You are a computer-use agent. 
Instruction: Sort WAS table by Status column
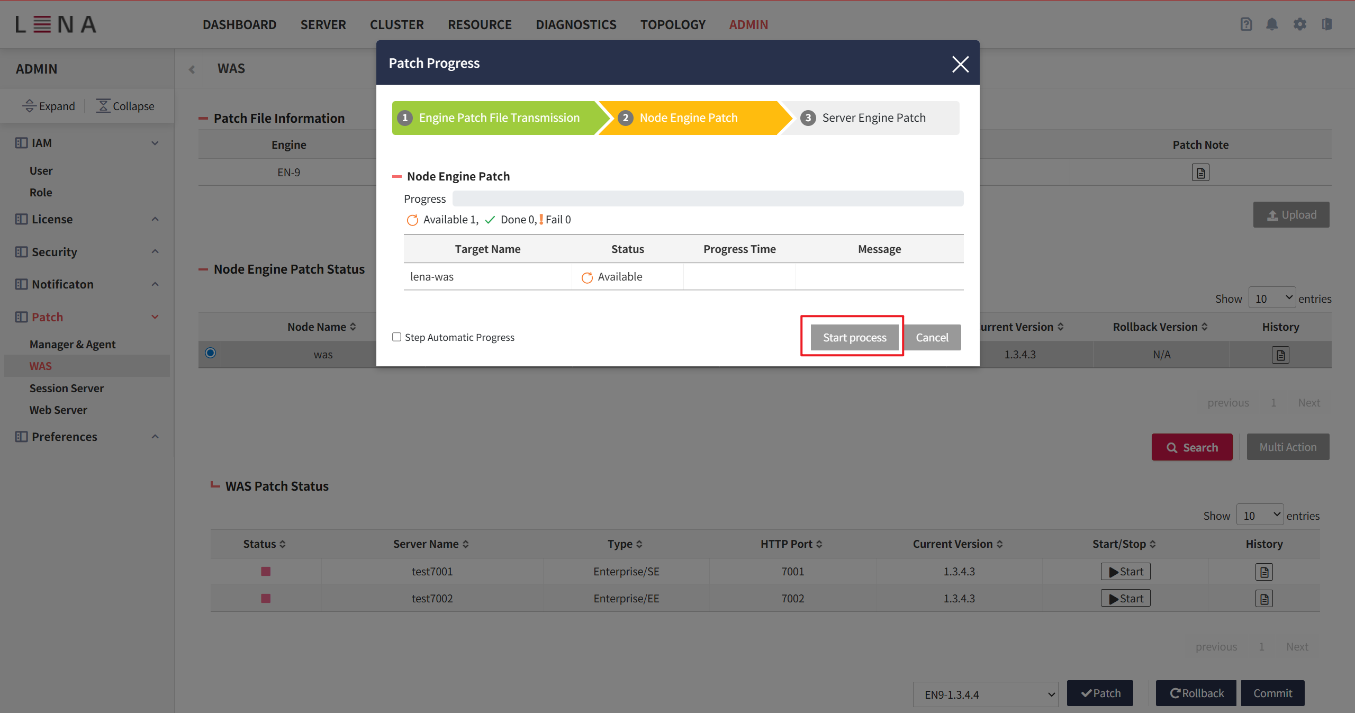coord(283,544)
